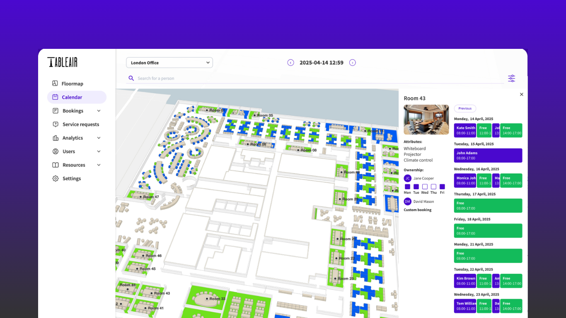Click the Previous button in Room 43 panel
566x318 pixels.
click(x=464, y=108)
